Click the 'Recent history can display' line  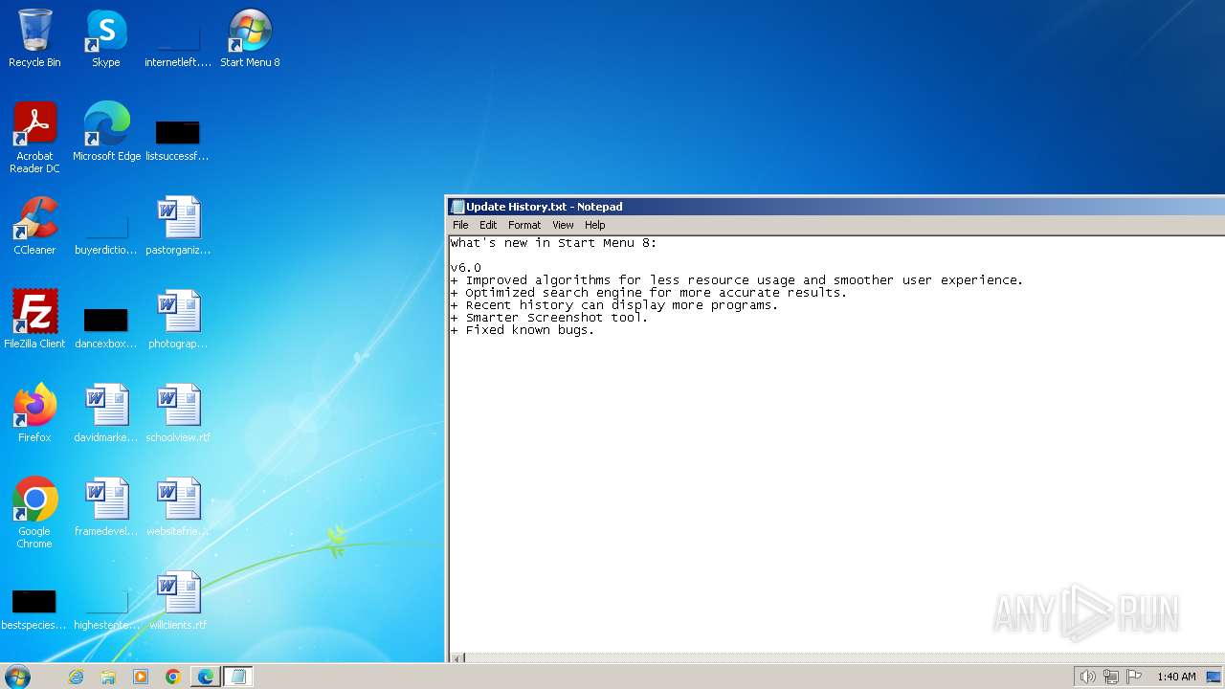tap(614, 305)
